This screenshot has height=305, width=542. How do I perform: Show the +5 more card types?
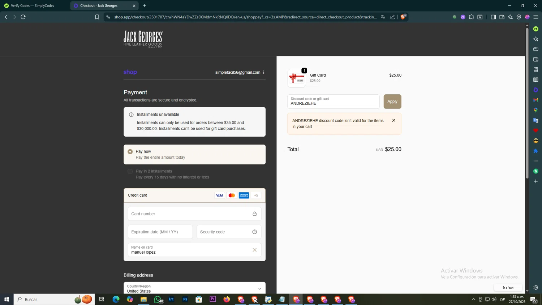256,196
